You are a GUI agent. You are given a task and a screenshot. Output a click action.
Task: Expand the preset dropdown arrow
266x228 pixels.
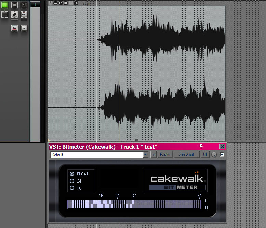(146, 155)
